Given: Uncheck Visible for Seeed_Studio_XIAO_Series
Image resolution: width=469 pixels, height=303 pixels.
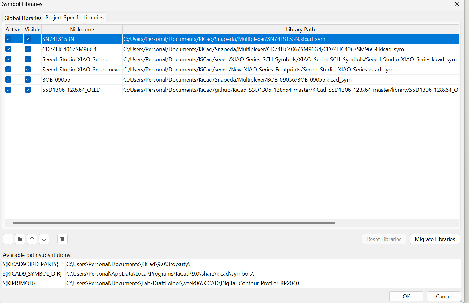Looking at the screenshot, I should (28, 59).
